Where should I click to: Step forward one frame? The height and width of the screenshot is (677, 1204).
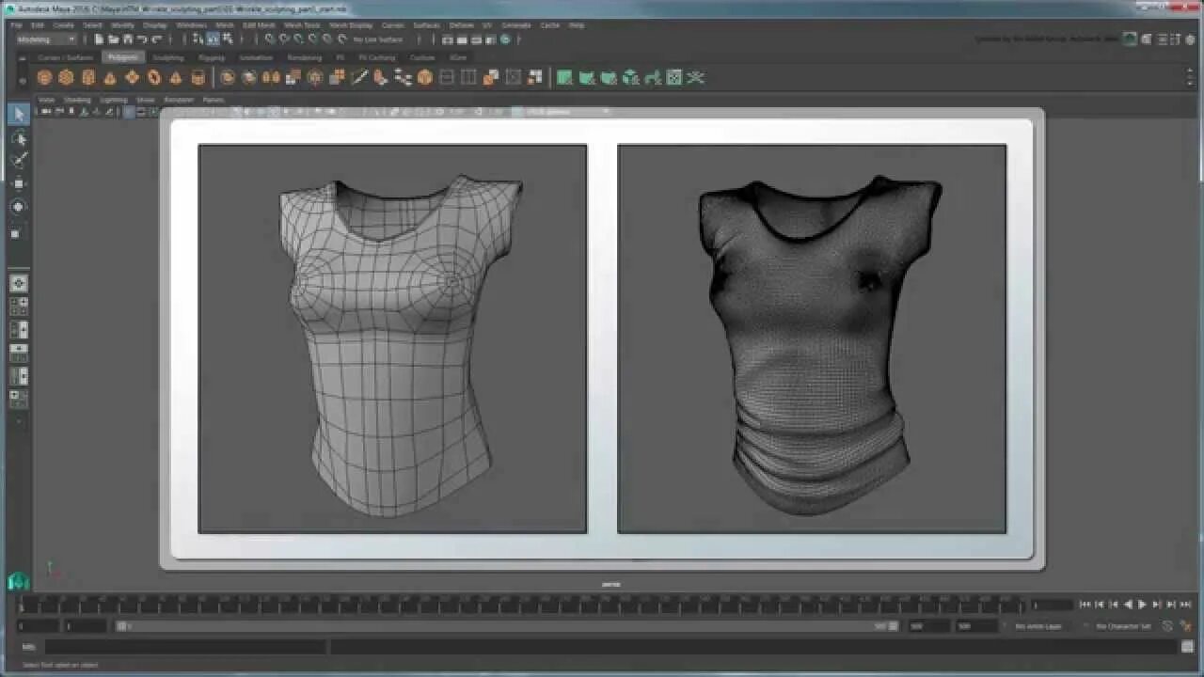tap(1157, 605)
